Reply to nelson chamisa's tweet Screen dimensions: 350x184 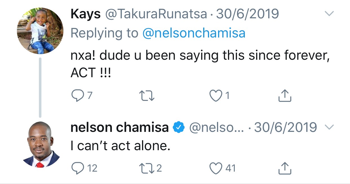click(x=76, y=168)
